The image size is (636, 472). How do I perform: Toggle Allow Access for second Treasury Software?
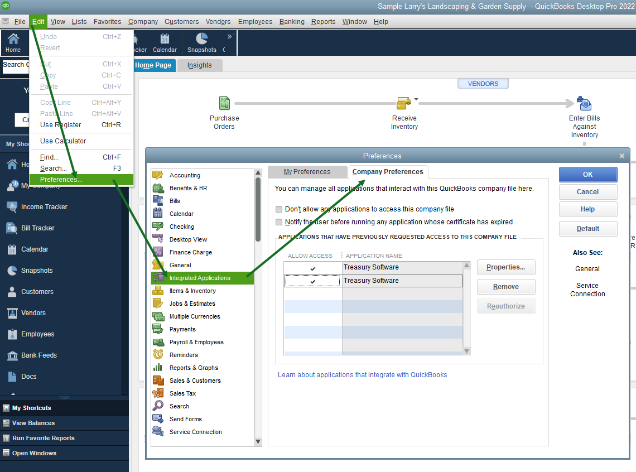pyautogui.click(x=313, y=281)
